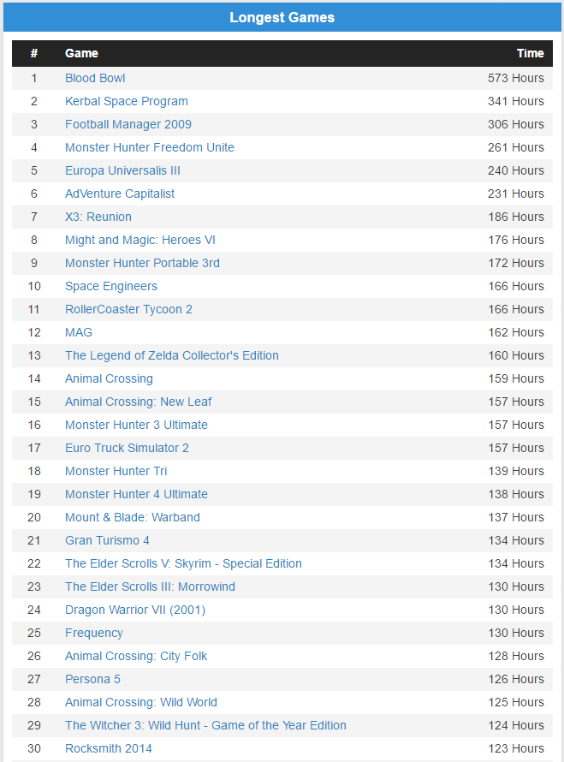The image size is (564, 762).
Task: Click the 172 Hours time cell
Action: 516,263
